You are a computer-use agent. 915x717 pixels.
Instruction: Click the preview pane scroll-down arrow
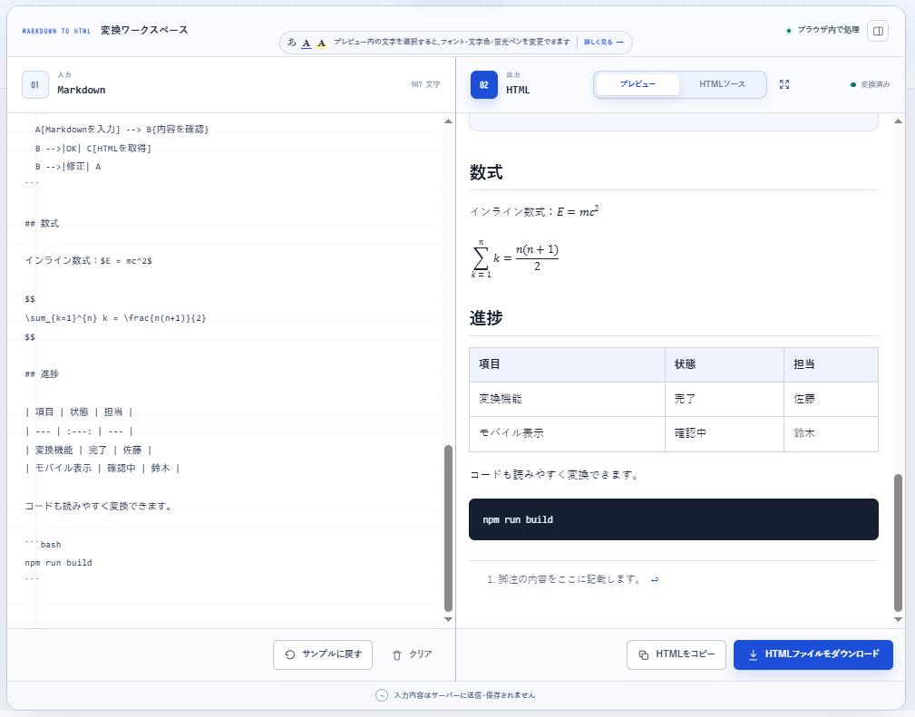898,620
